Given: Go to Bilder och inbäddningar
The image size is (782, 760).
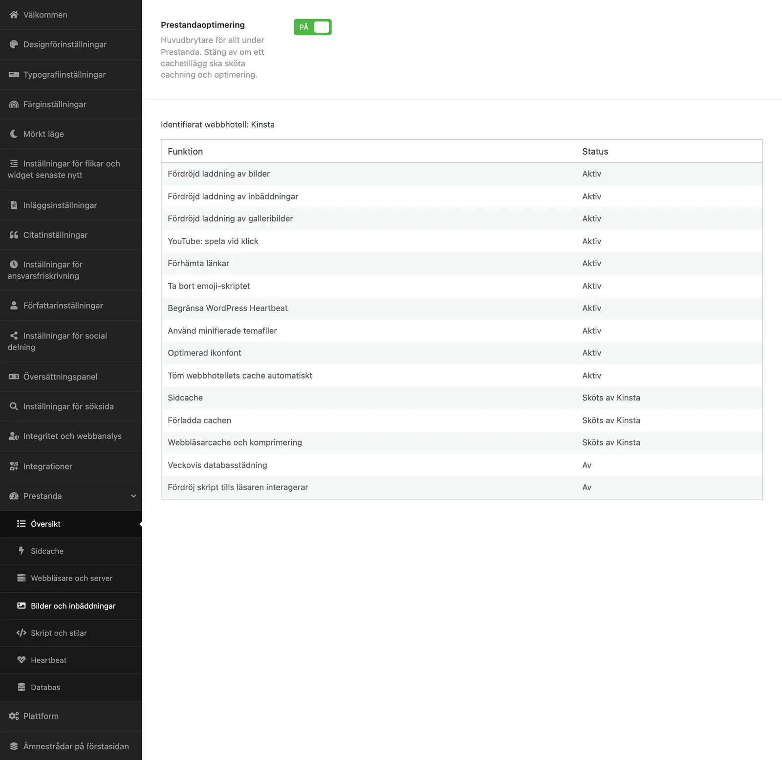Looking at the screenshot, I should [71, 606].
